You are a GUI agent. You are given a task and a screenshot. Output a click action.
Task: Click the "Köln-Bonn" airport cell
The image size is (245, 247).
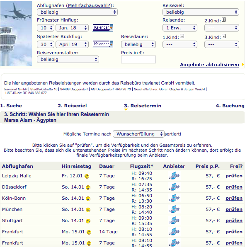[x=14, y=198]
